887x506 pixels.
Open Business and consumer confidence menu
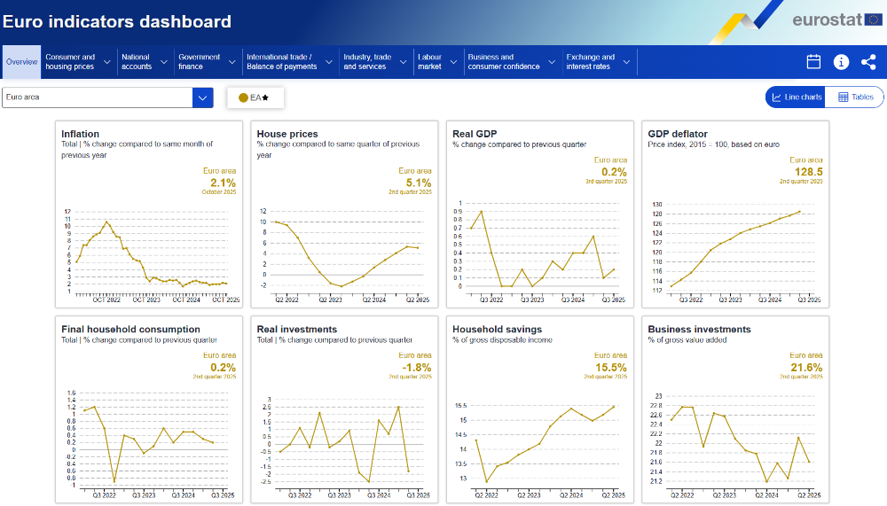click(x=509, y=62)
